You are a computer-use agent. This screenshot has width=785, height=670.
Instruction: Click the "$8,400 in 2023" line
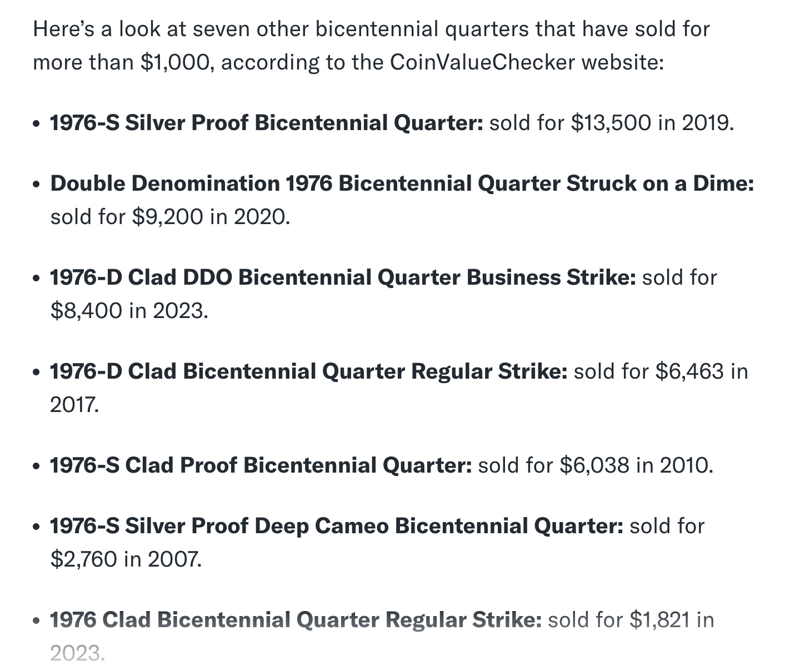pyautogui.click(x=129, y=310)
